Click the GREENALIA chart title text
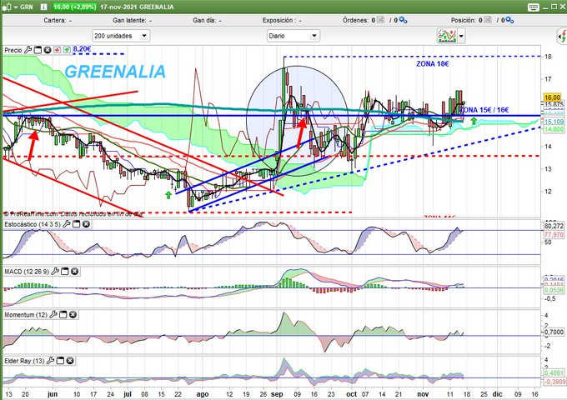Screen dimensions: 567x400 coord(115,72)
